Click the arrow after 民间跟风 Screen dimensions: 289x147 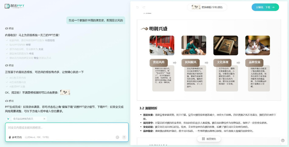[206, 63]
